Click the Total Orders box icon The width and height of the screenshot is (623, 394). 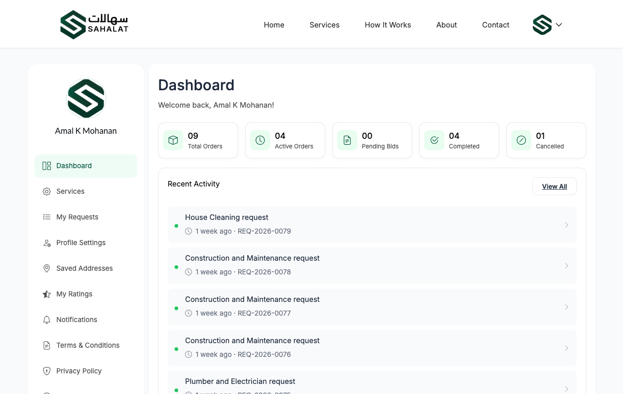(173, 140)
